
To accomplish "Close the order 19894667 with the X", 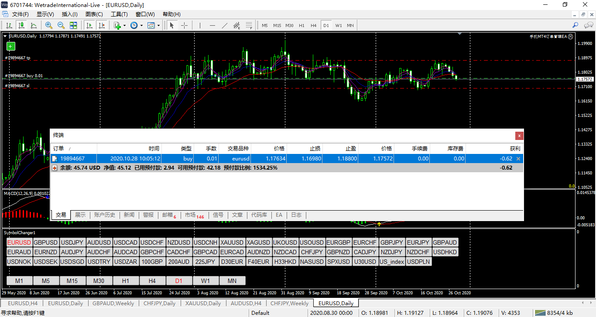I will pyautogui.click(x=518, y=159).
